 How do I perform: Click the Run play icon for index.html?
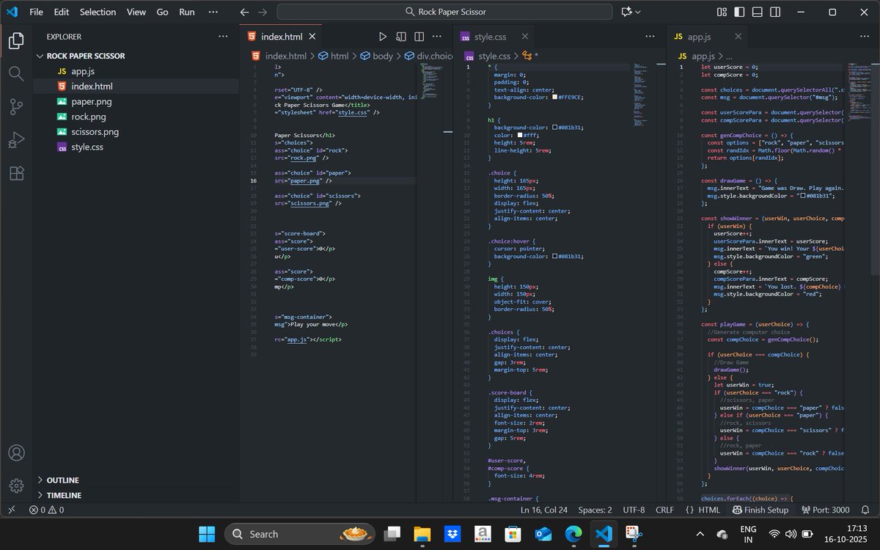[383, 37]
